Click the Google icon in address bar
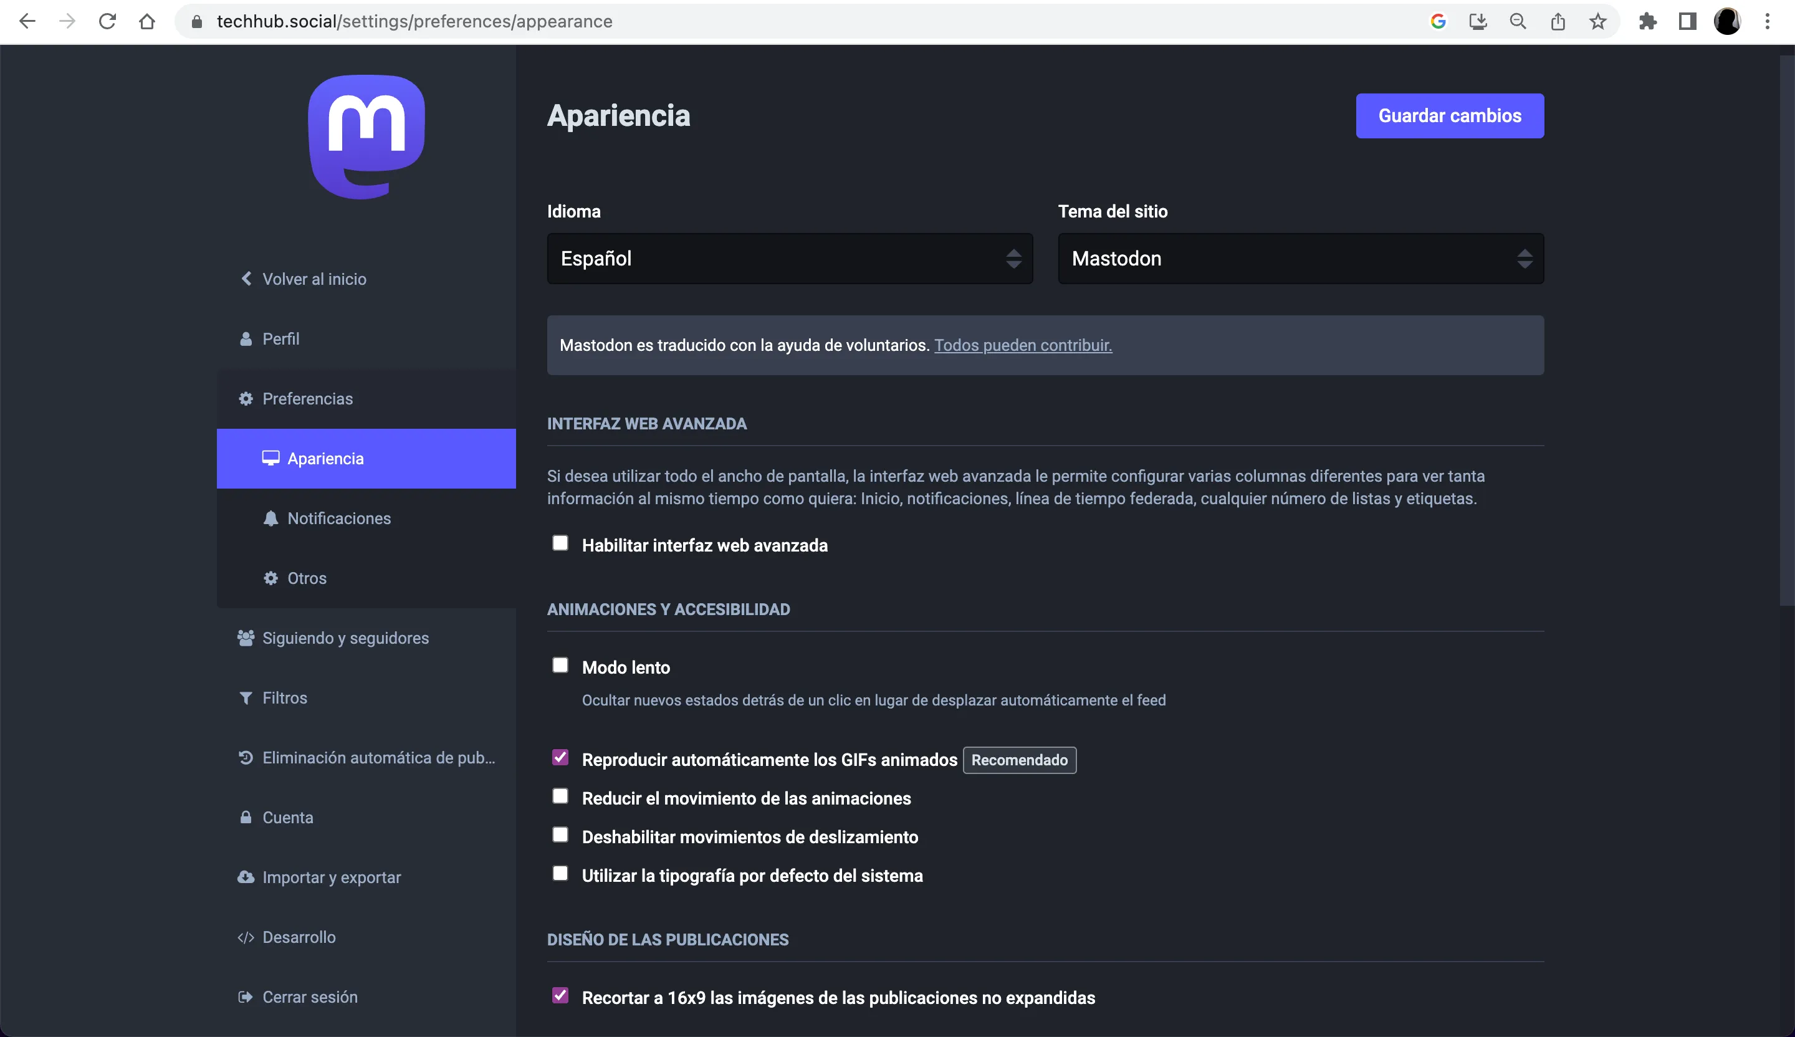 point(1438,21)
